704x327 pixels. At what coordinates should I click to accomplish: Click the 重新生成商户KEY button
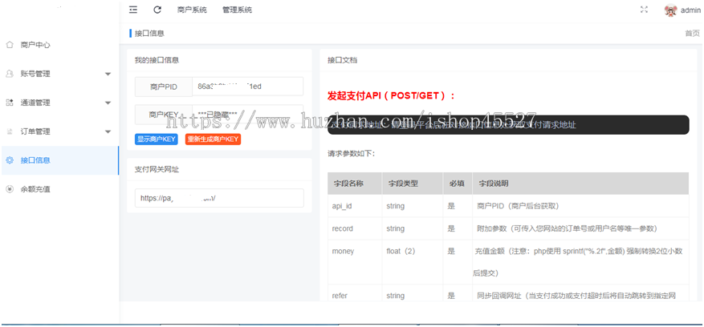coord(213,139)
